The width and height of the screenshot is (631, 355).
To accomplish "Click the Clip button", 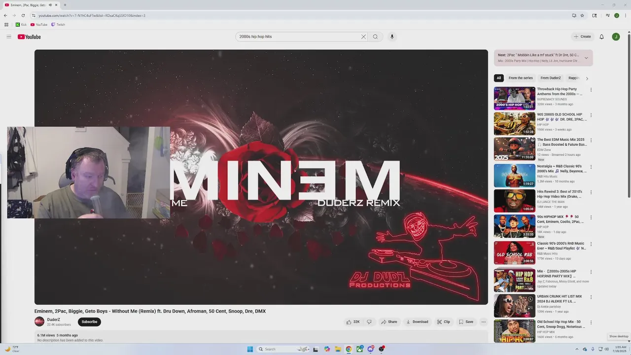I will pyautogui.click(x=443, y=322).
